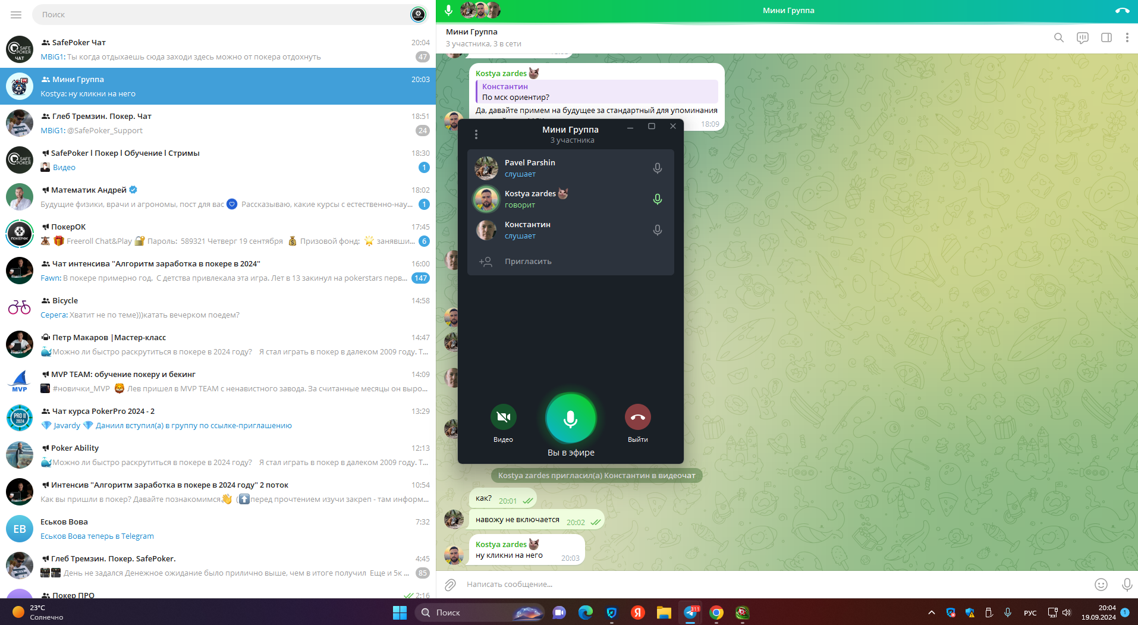
Task: Open the weather widget on taskbar
Action: pyautogui.click(x=37, y=613)
